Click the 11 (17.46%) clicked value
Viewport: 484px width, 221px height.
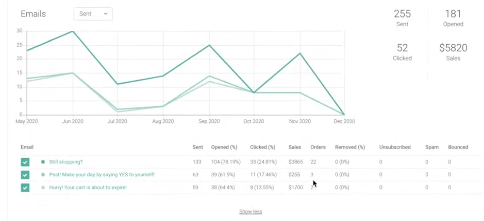click(263, 175)
